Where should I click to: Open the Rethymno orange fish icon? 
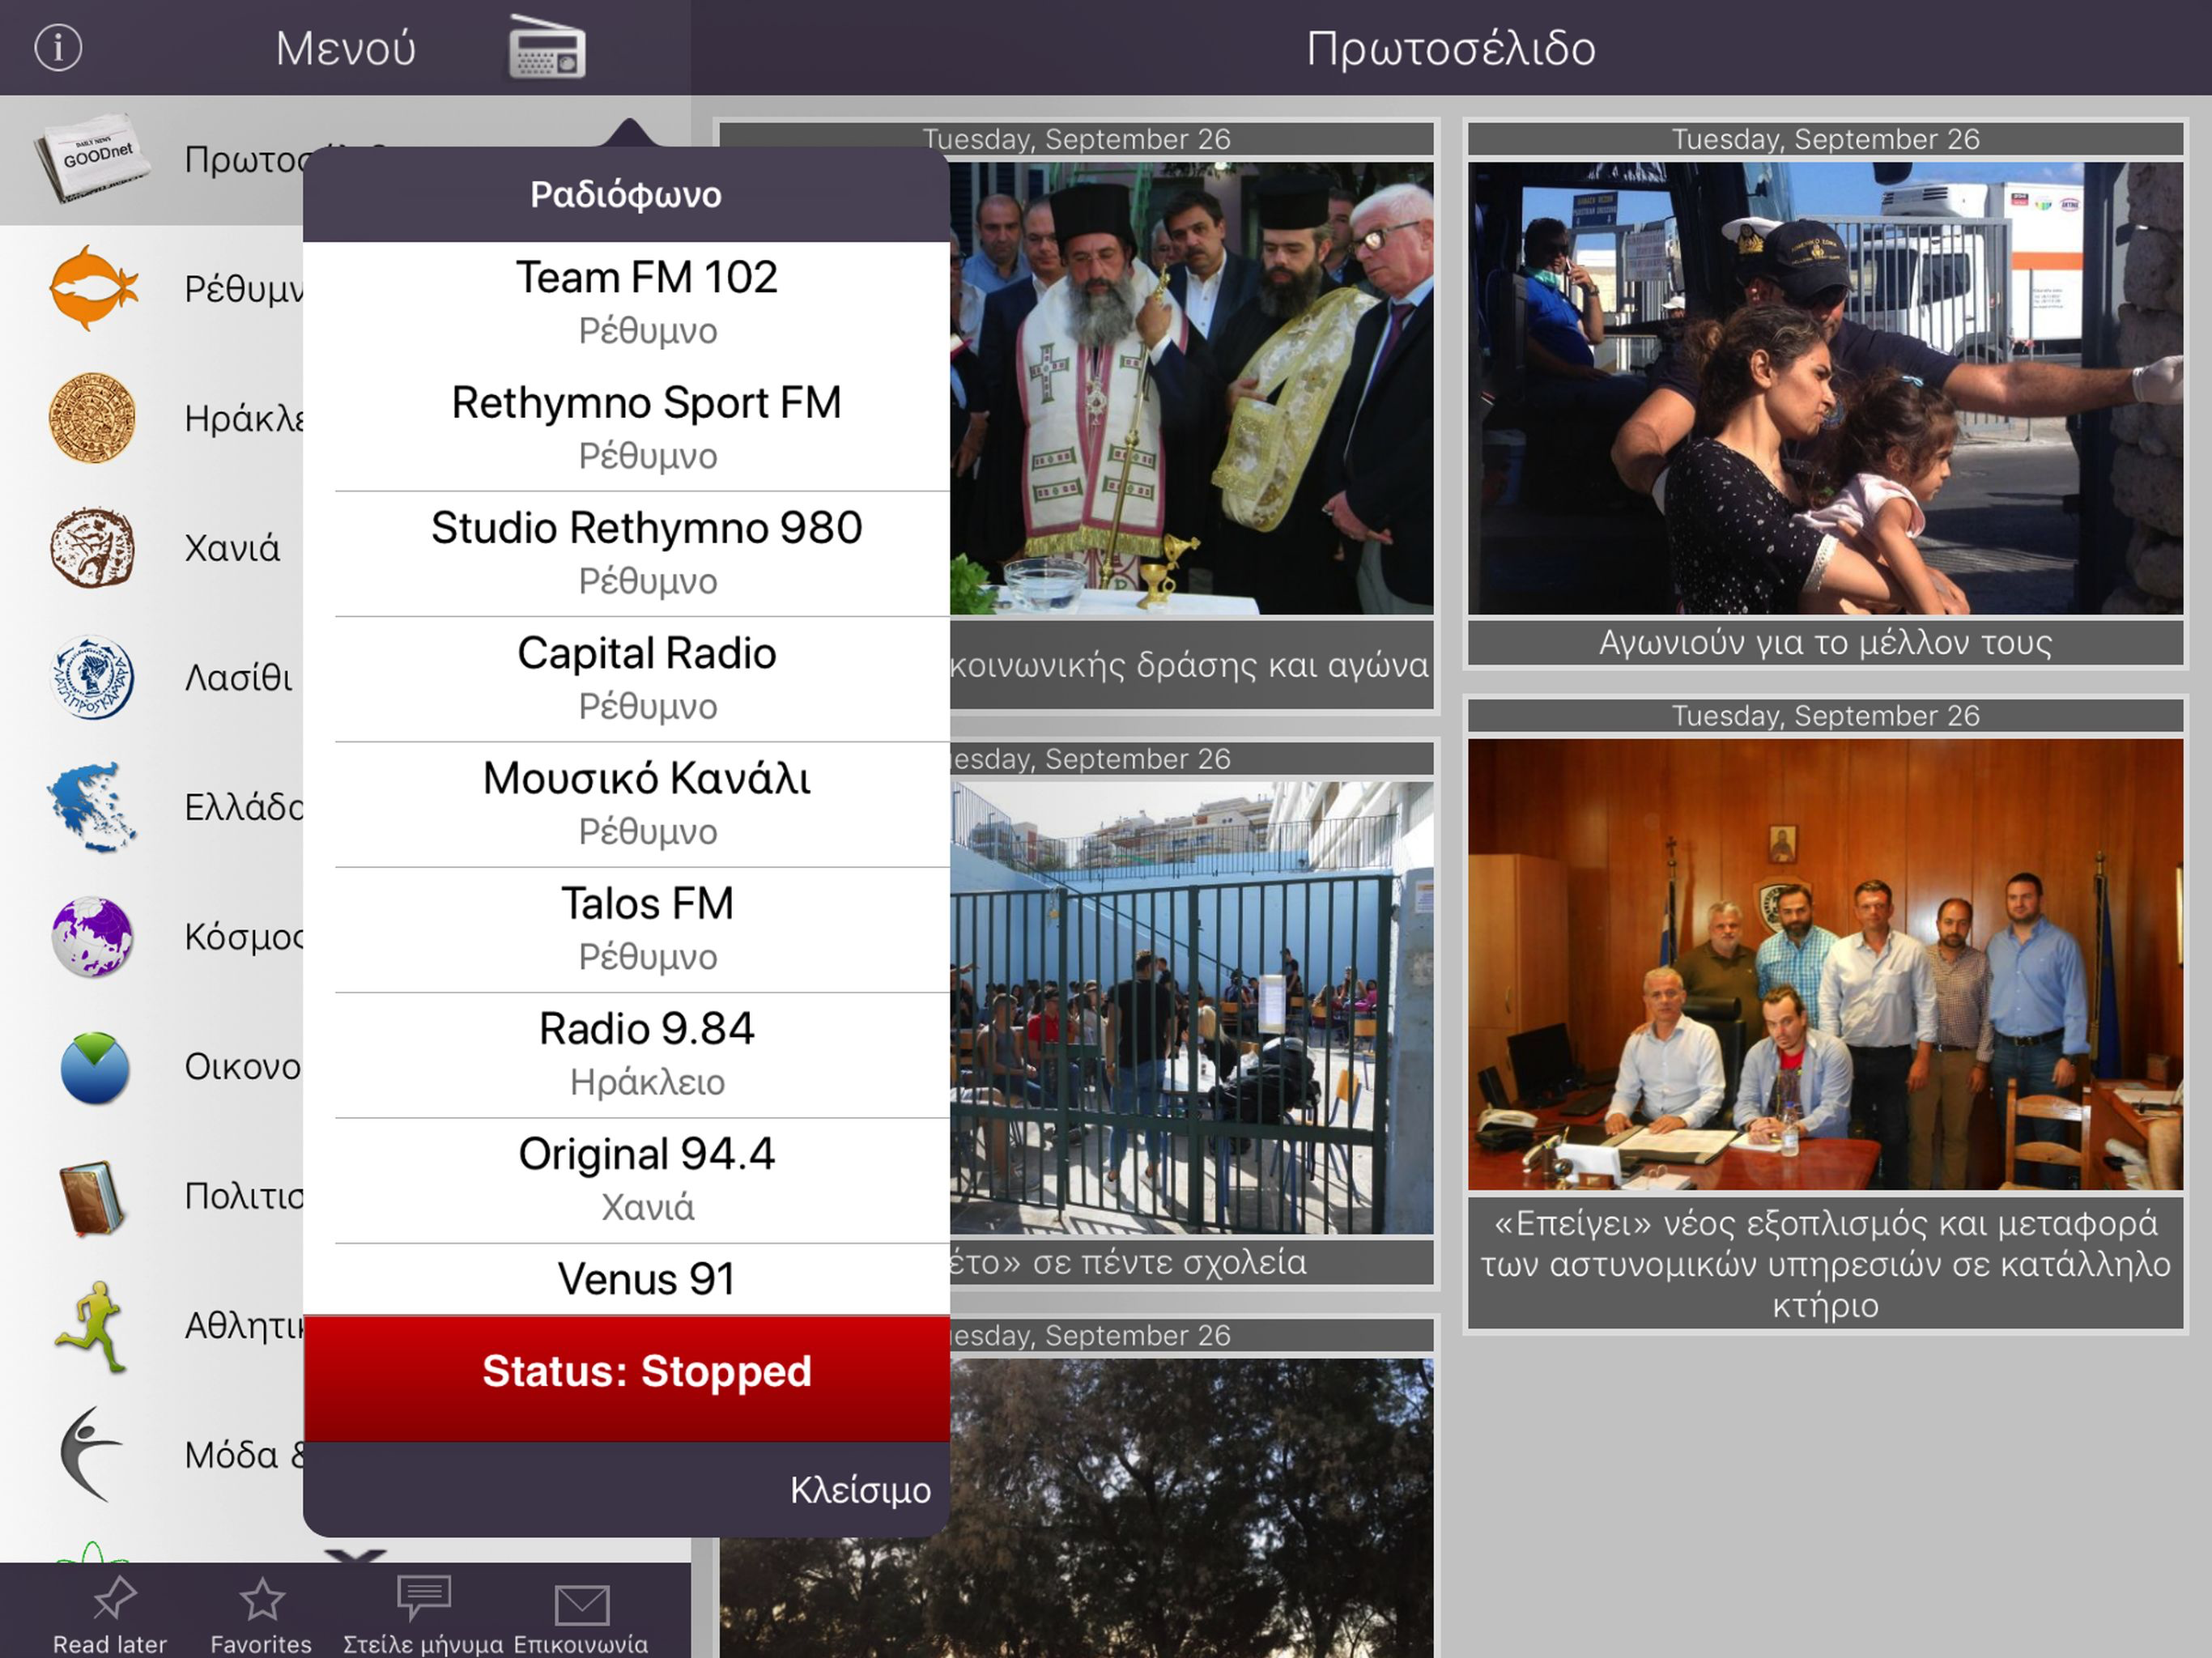(93, 288)
